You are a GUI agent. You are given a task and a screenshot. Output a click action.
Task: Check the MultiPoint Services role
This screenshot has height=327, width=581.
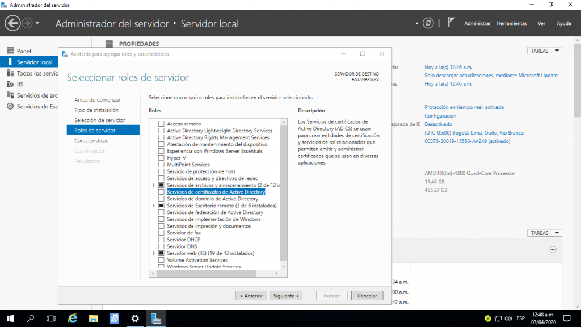(x=161, y=165)
